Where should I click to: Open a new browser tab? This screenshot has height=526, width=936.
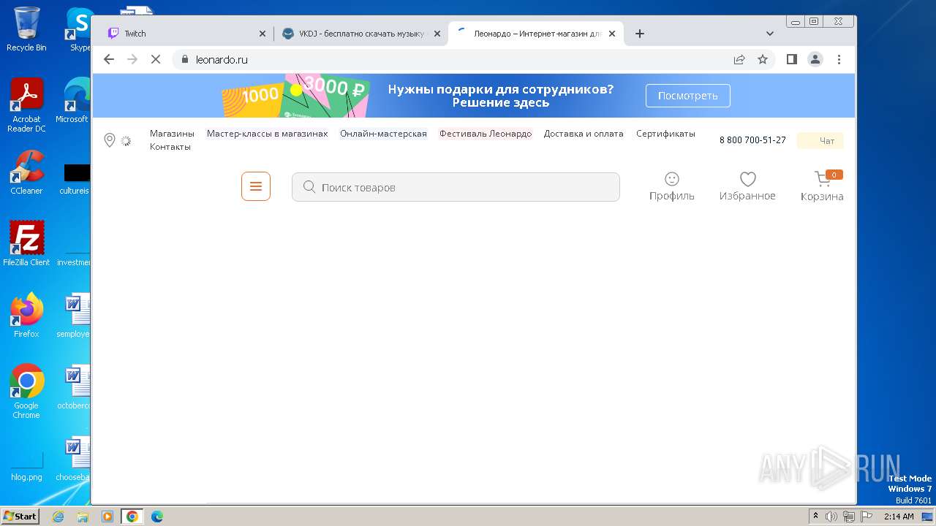640,34
